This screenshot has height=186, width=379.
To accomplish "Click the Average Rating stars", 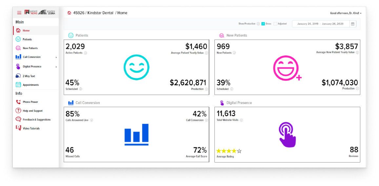I will [x=229, y=151].
